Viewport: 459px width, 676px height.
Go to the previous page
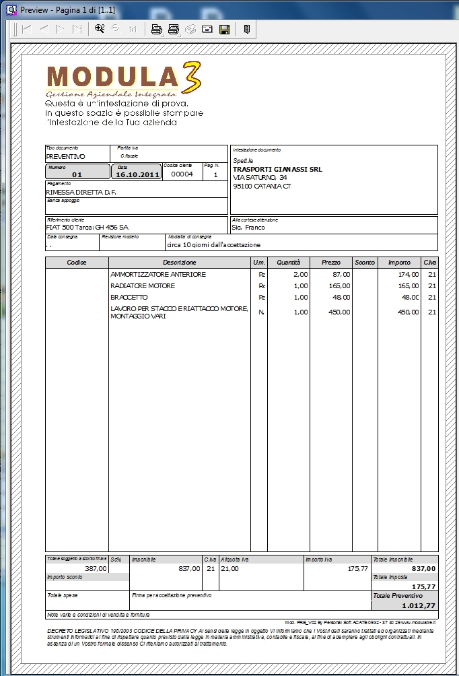coord(44,30)
